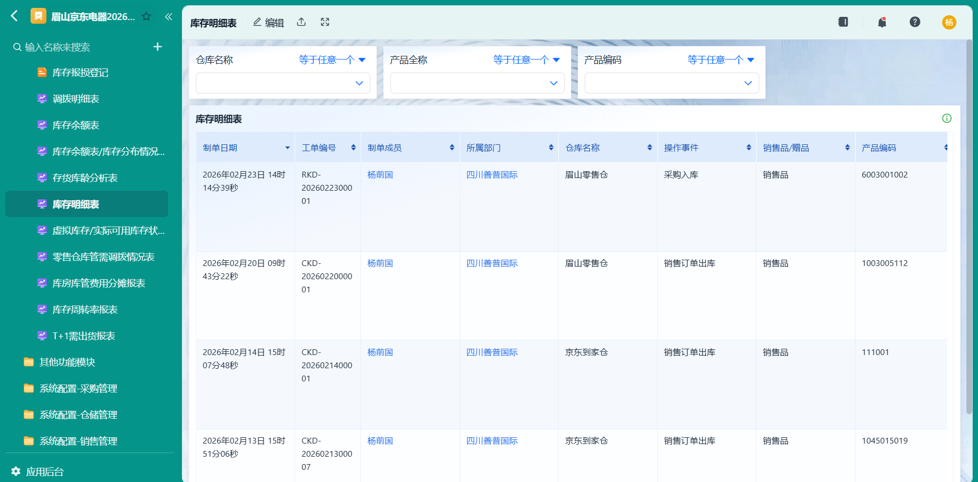Click the table info circle icon
Viewport: 978px width, 482px height.
(x=947, y=119)
